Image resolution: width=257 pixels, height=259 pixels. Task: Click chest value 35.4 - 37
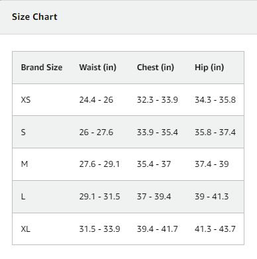pyautogui.click(x=154, y=164)
